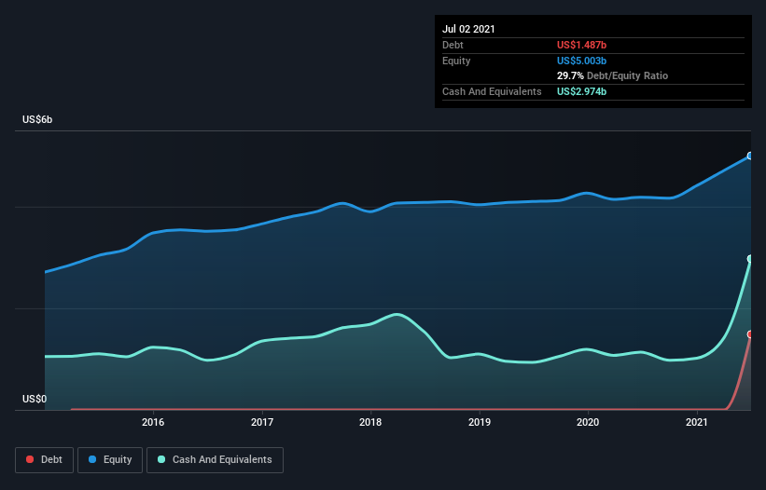Select the 2017 x-axis label
This screenshot has height=490, width=766.
262,422
